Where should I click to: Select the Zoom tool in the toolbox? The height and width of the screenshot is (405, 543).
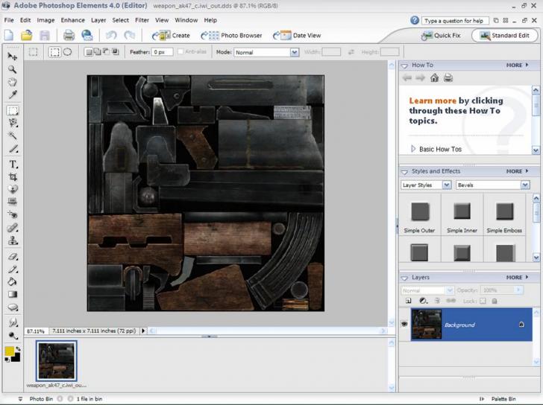[13, 69]
